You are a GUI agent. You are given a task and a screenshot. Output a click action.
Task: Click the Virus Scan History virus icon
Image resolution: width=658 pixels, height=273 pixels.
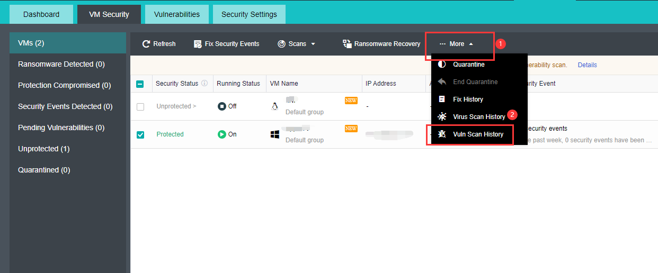442,117
